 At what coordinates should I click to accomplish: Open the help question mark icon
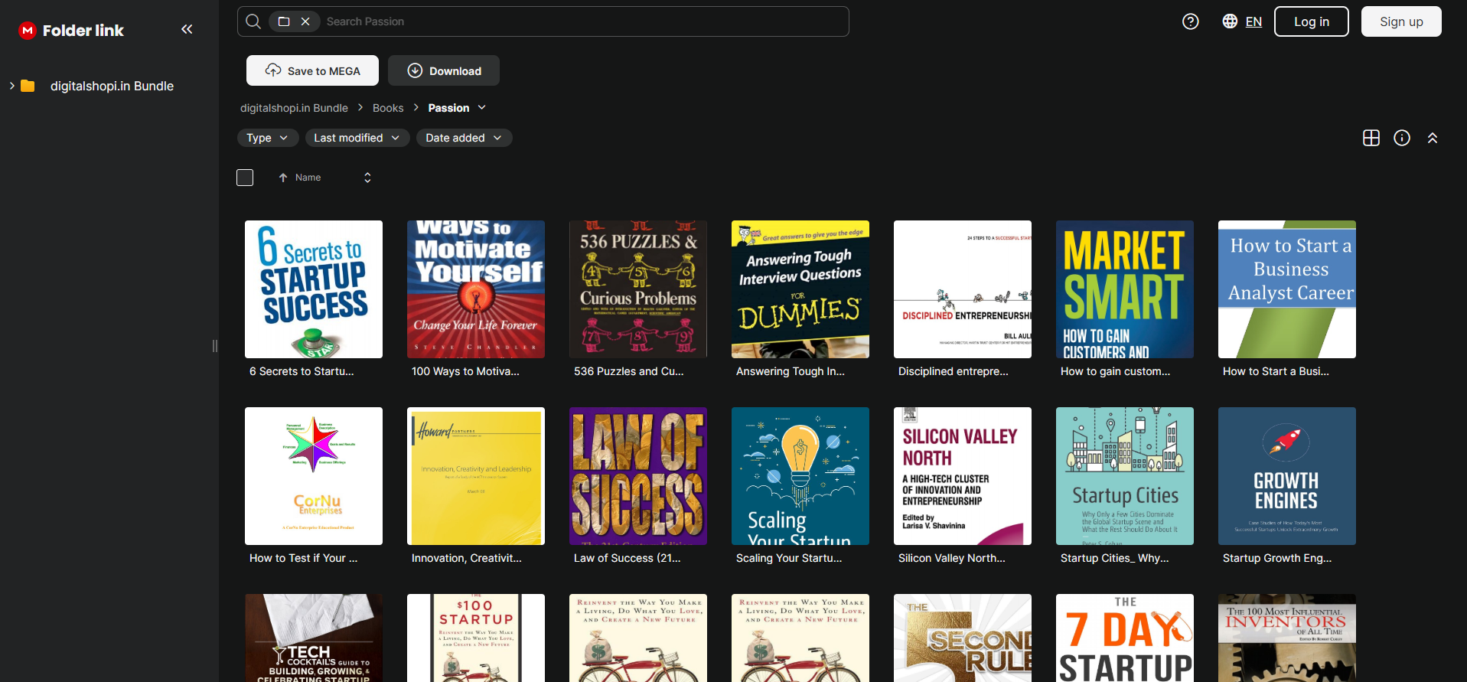(x=1191, y=21)
